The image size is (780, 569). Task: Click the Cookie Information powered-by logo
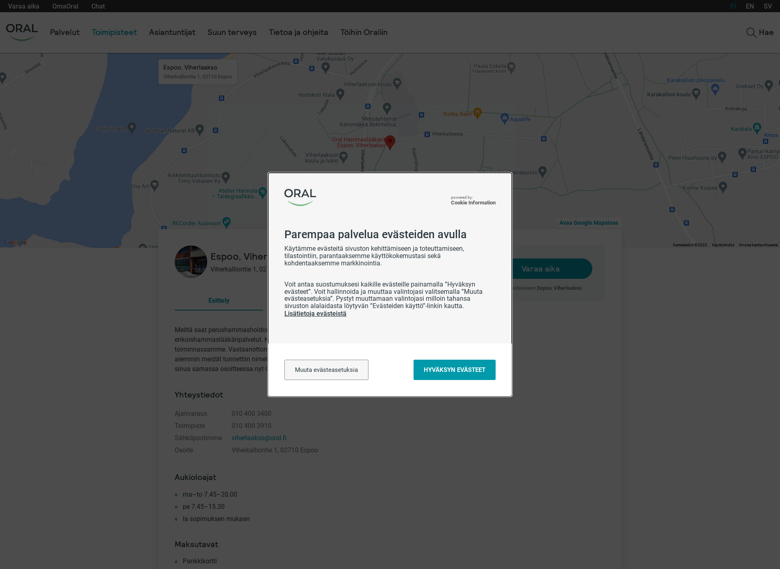[x=473, y=200]
